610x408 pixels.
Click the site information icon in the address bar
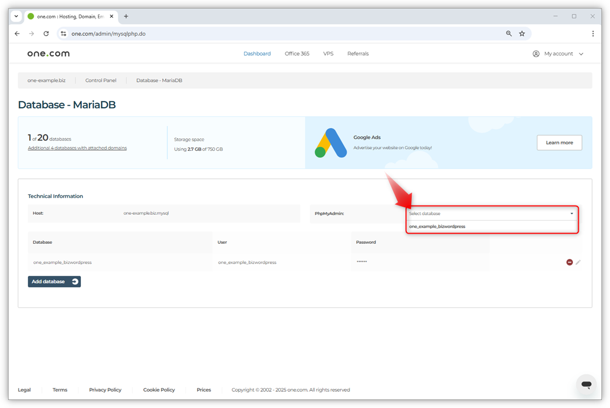tap(64, 33)
